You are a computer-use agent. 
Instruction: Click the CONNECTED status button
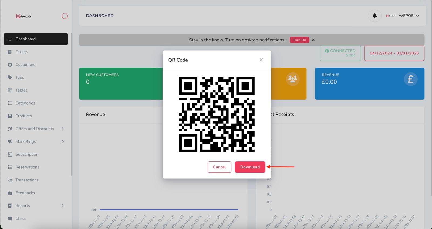(x=340, y=53)
